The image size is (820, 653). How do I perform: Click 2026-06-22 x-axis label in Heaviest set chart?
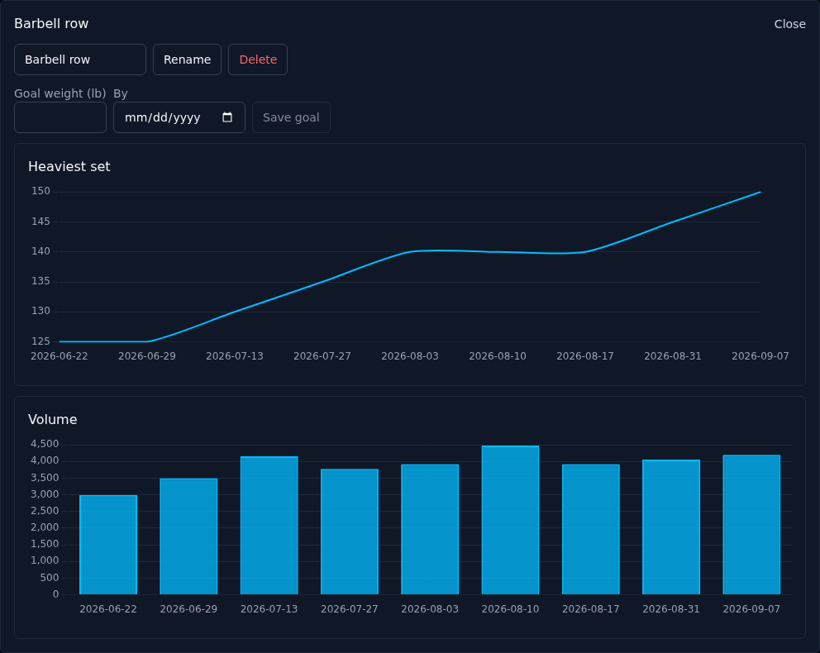[60, 356]
